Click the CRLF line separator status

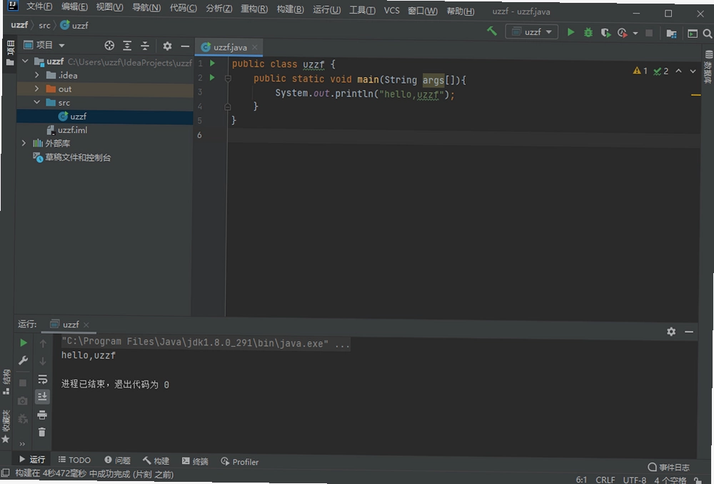[x=605, y=480]
